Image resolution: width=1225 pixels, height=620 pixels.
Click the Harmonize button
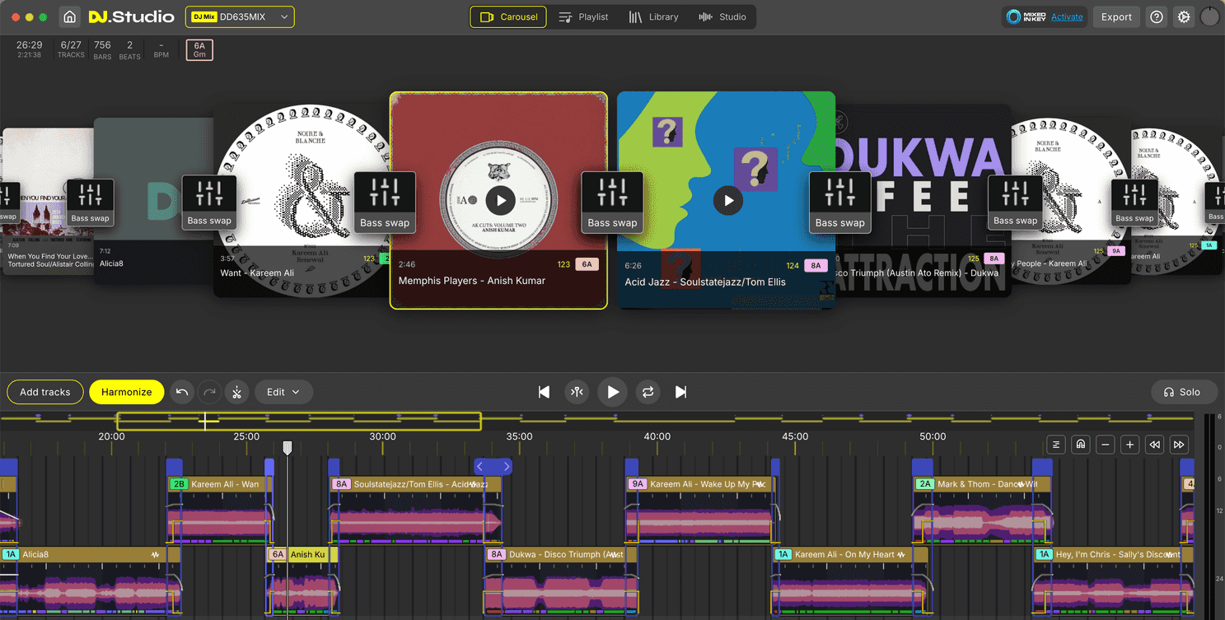[x=126, y=392]
